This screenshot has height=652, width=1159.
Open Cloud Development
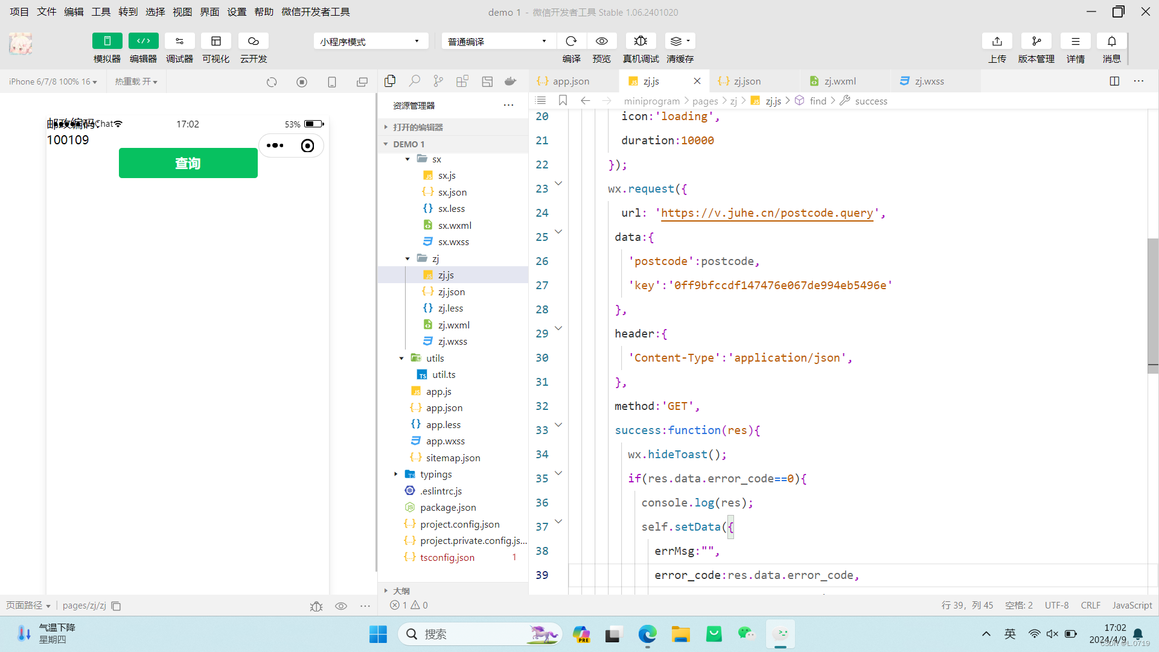(x=254, y=41)
